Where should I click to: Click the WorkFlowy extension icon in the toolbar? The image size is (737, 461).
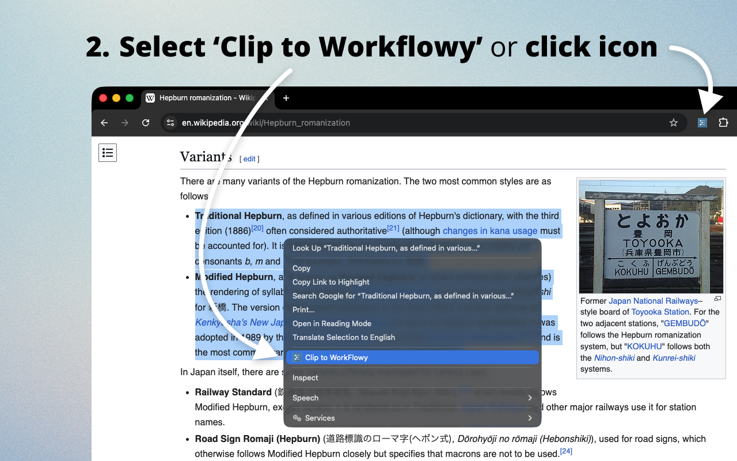tap(702, 123)
